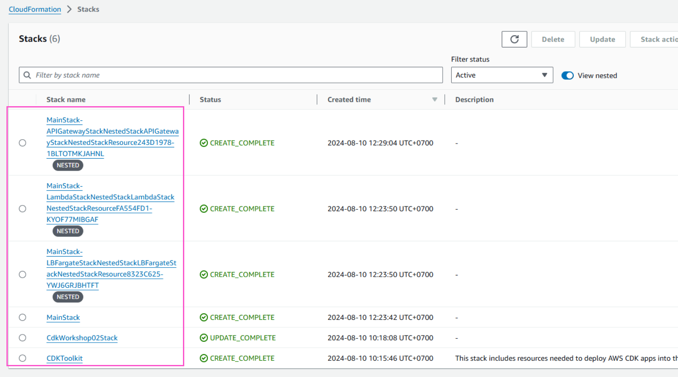Click status check icon for LBFargateStack row

[x=204, y=274]
